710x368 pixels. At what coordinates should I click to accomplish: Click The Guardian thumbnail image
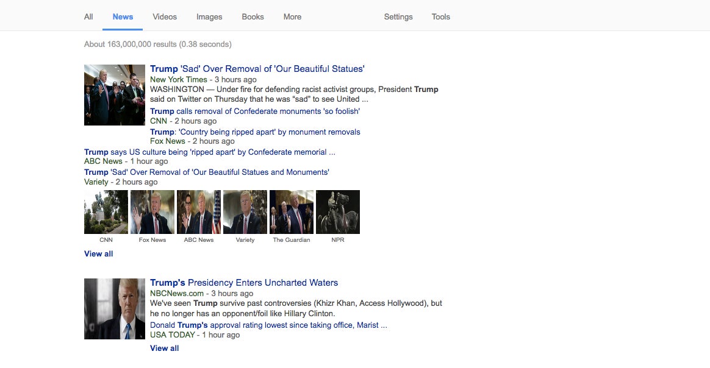pos(292,212)
